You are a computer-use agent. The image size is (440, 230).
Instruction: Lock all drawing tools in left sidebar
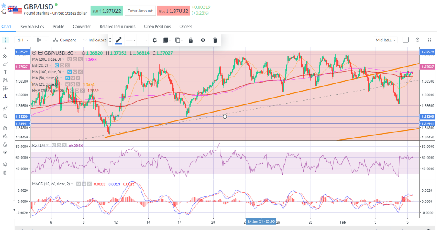[5, 144]
